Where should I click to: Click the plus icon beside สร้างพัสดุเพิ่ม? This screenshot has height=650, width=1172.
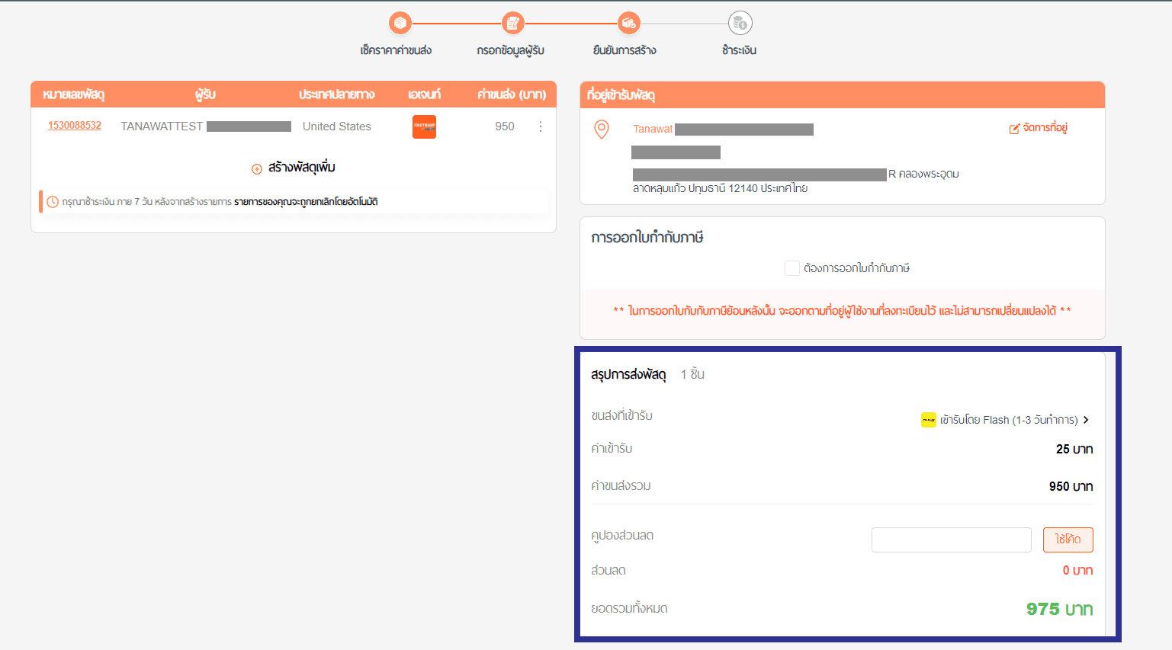coord(257,168)
